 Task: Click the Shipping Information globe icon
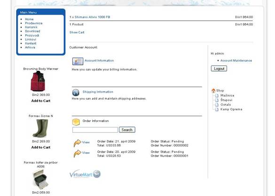(76, 93)
